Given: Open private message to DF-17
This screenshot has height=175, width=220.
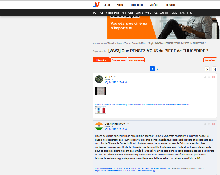Looking at the screenshot, I should [x=115, y=77].
